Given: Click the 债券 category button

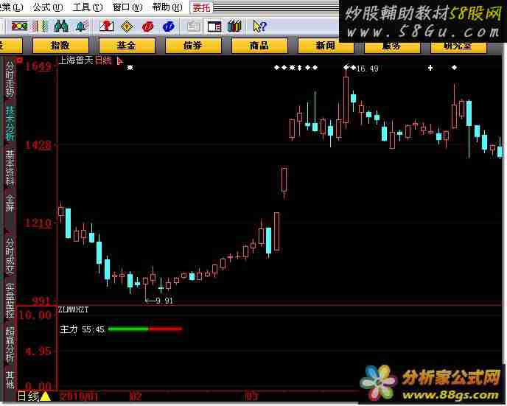Looking at the screenshot, I should click(x=193, y=45).
